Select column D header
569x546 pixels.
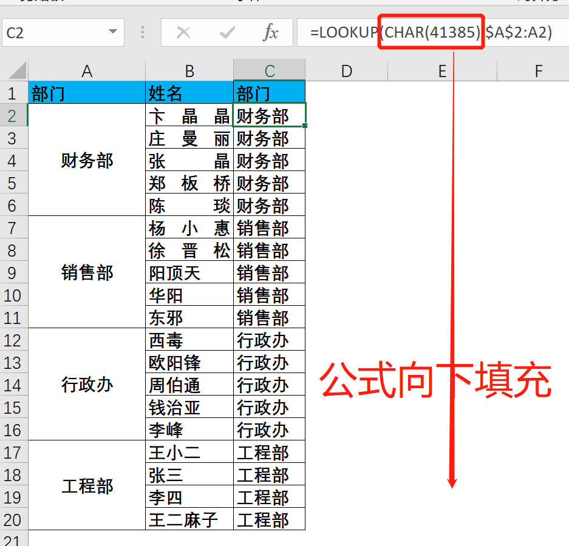coord(346,72)
